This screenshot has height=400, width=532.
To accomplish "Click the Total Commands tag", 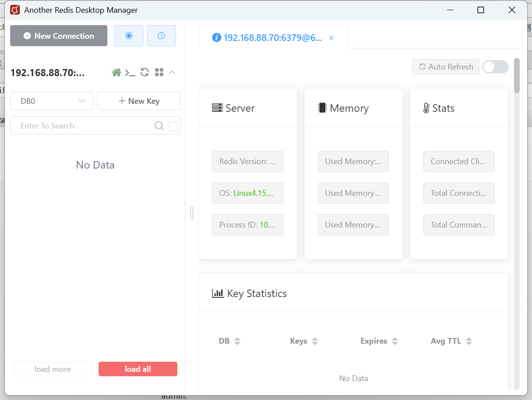I will pos(459,225).
